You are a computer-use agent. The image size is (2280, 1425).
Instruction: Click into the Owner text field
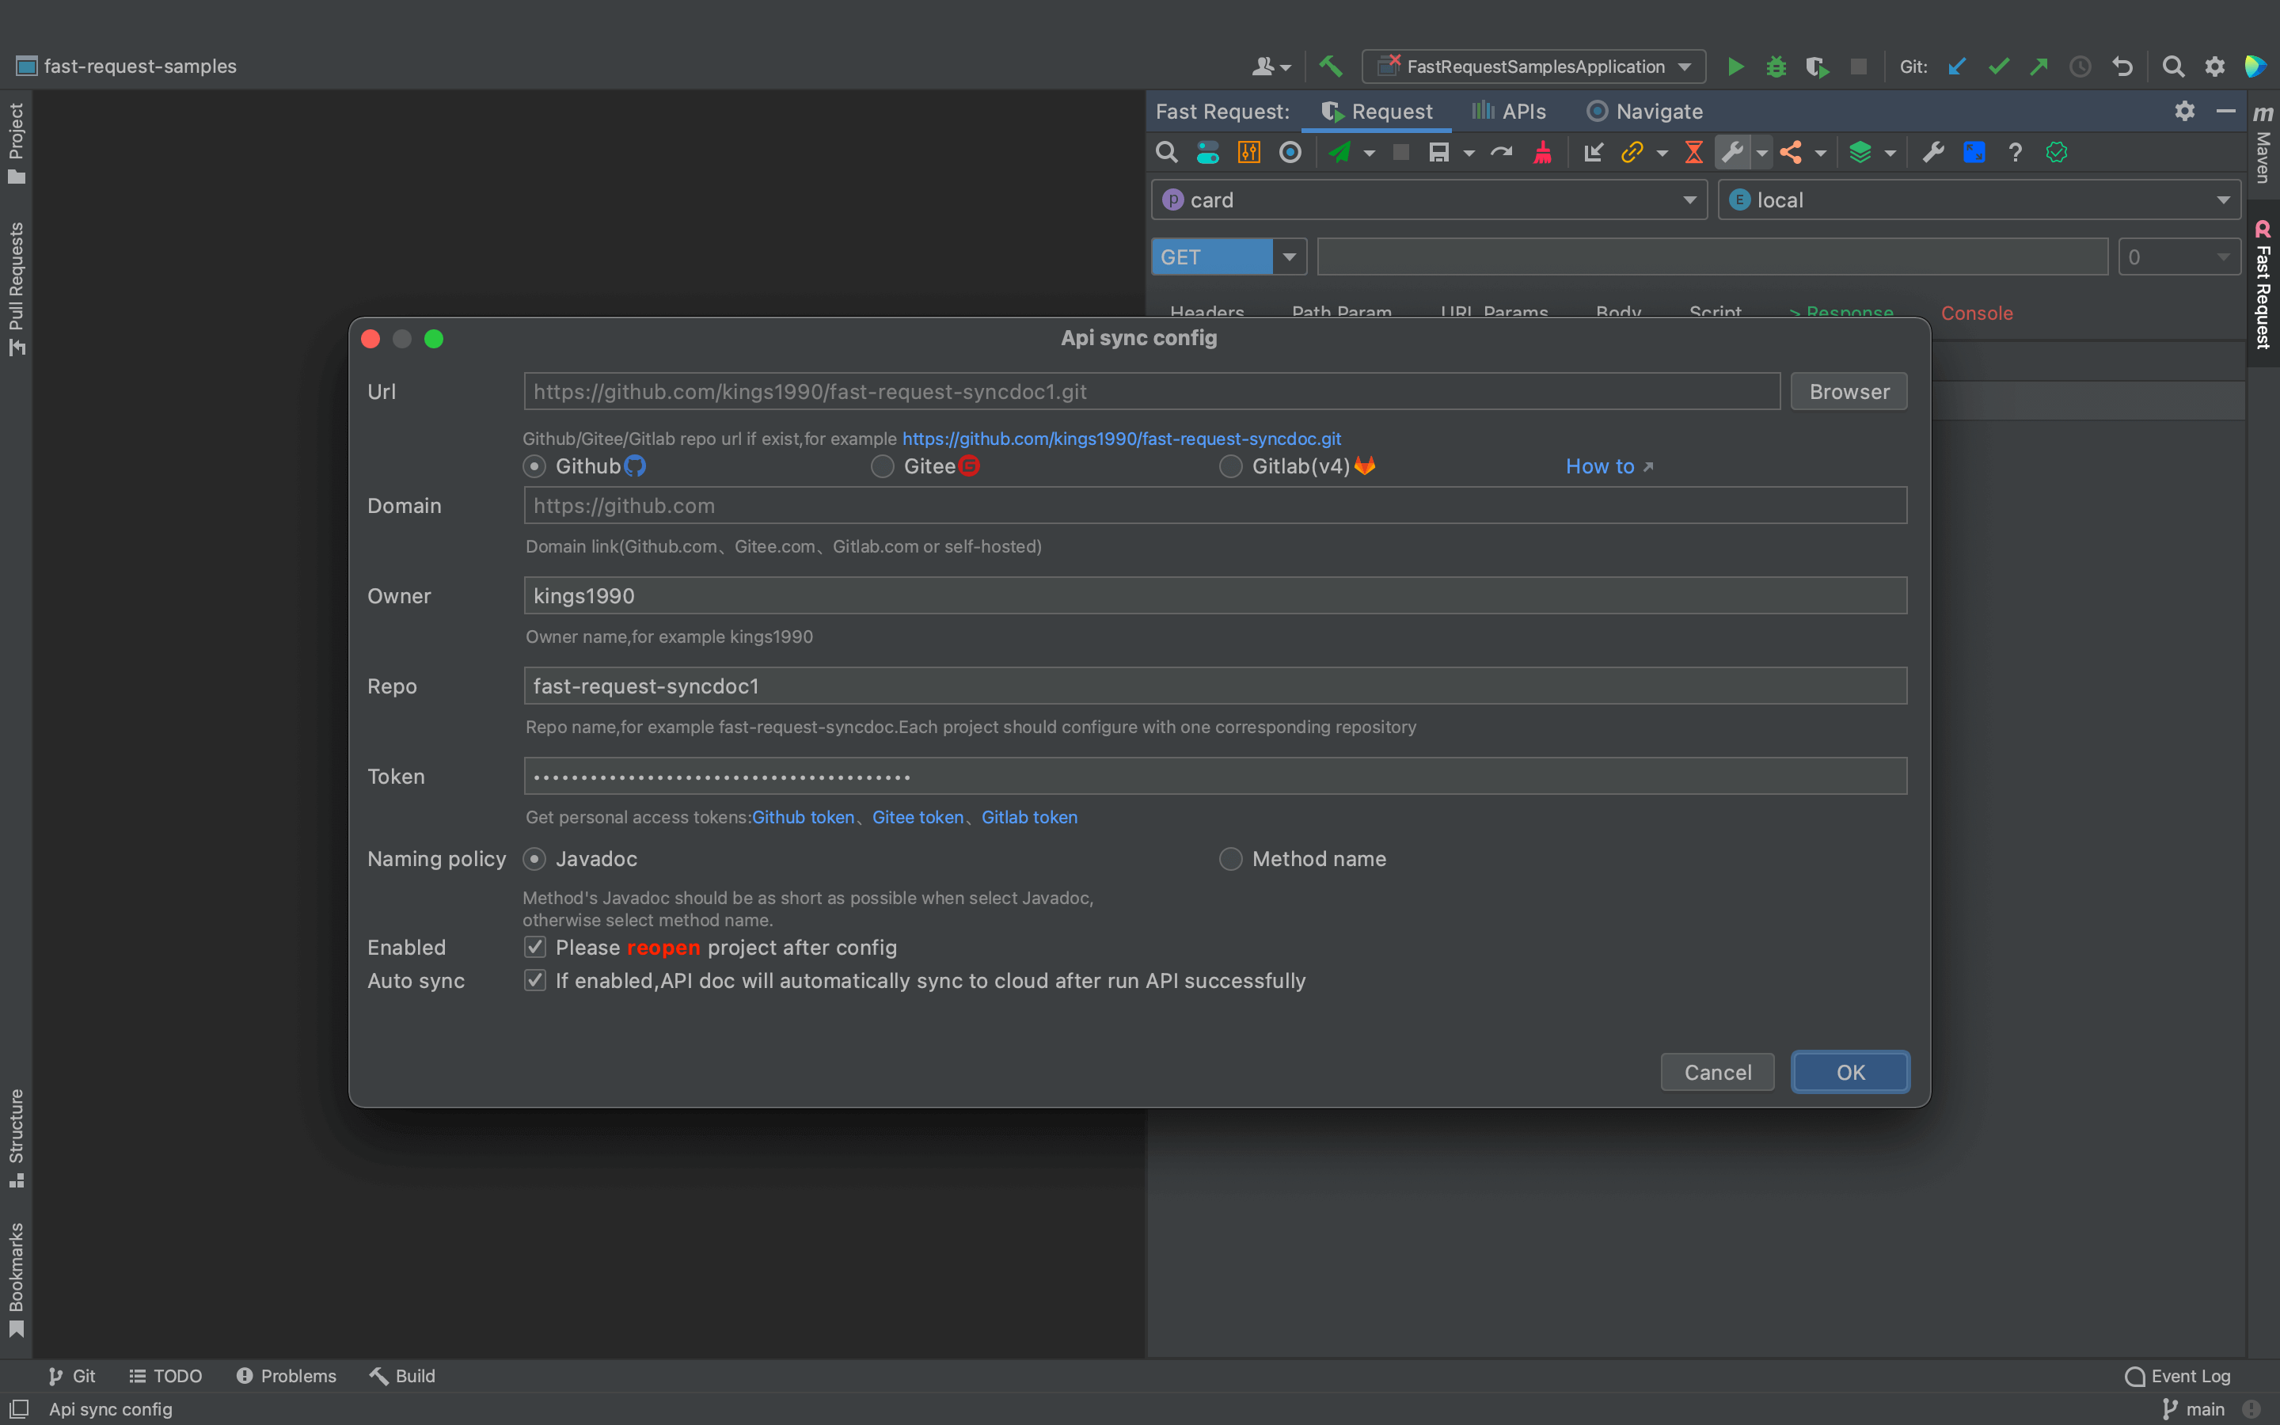(1214, 595)
